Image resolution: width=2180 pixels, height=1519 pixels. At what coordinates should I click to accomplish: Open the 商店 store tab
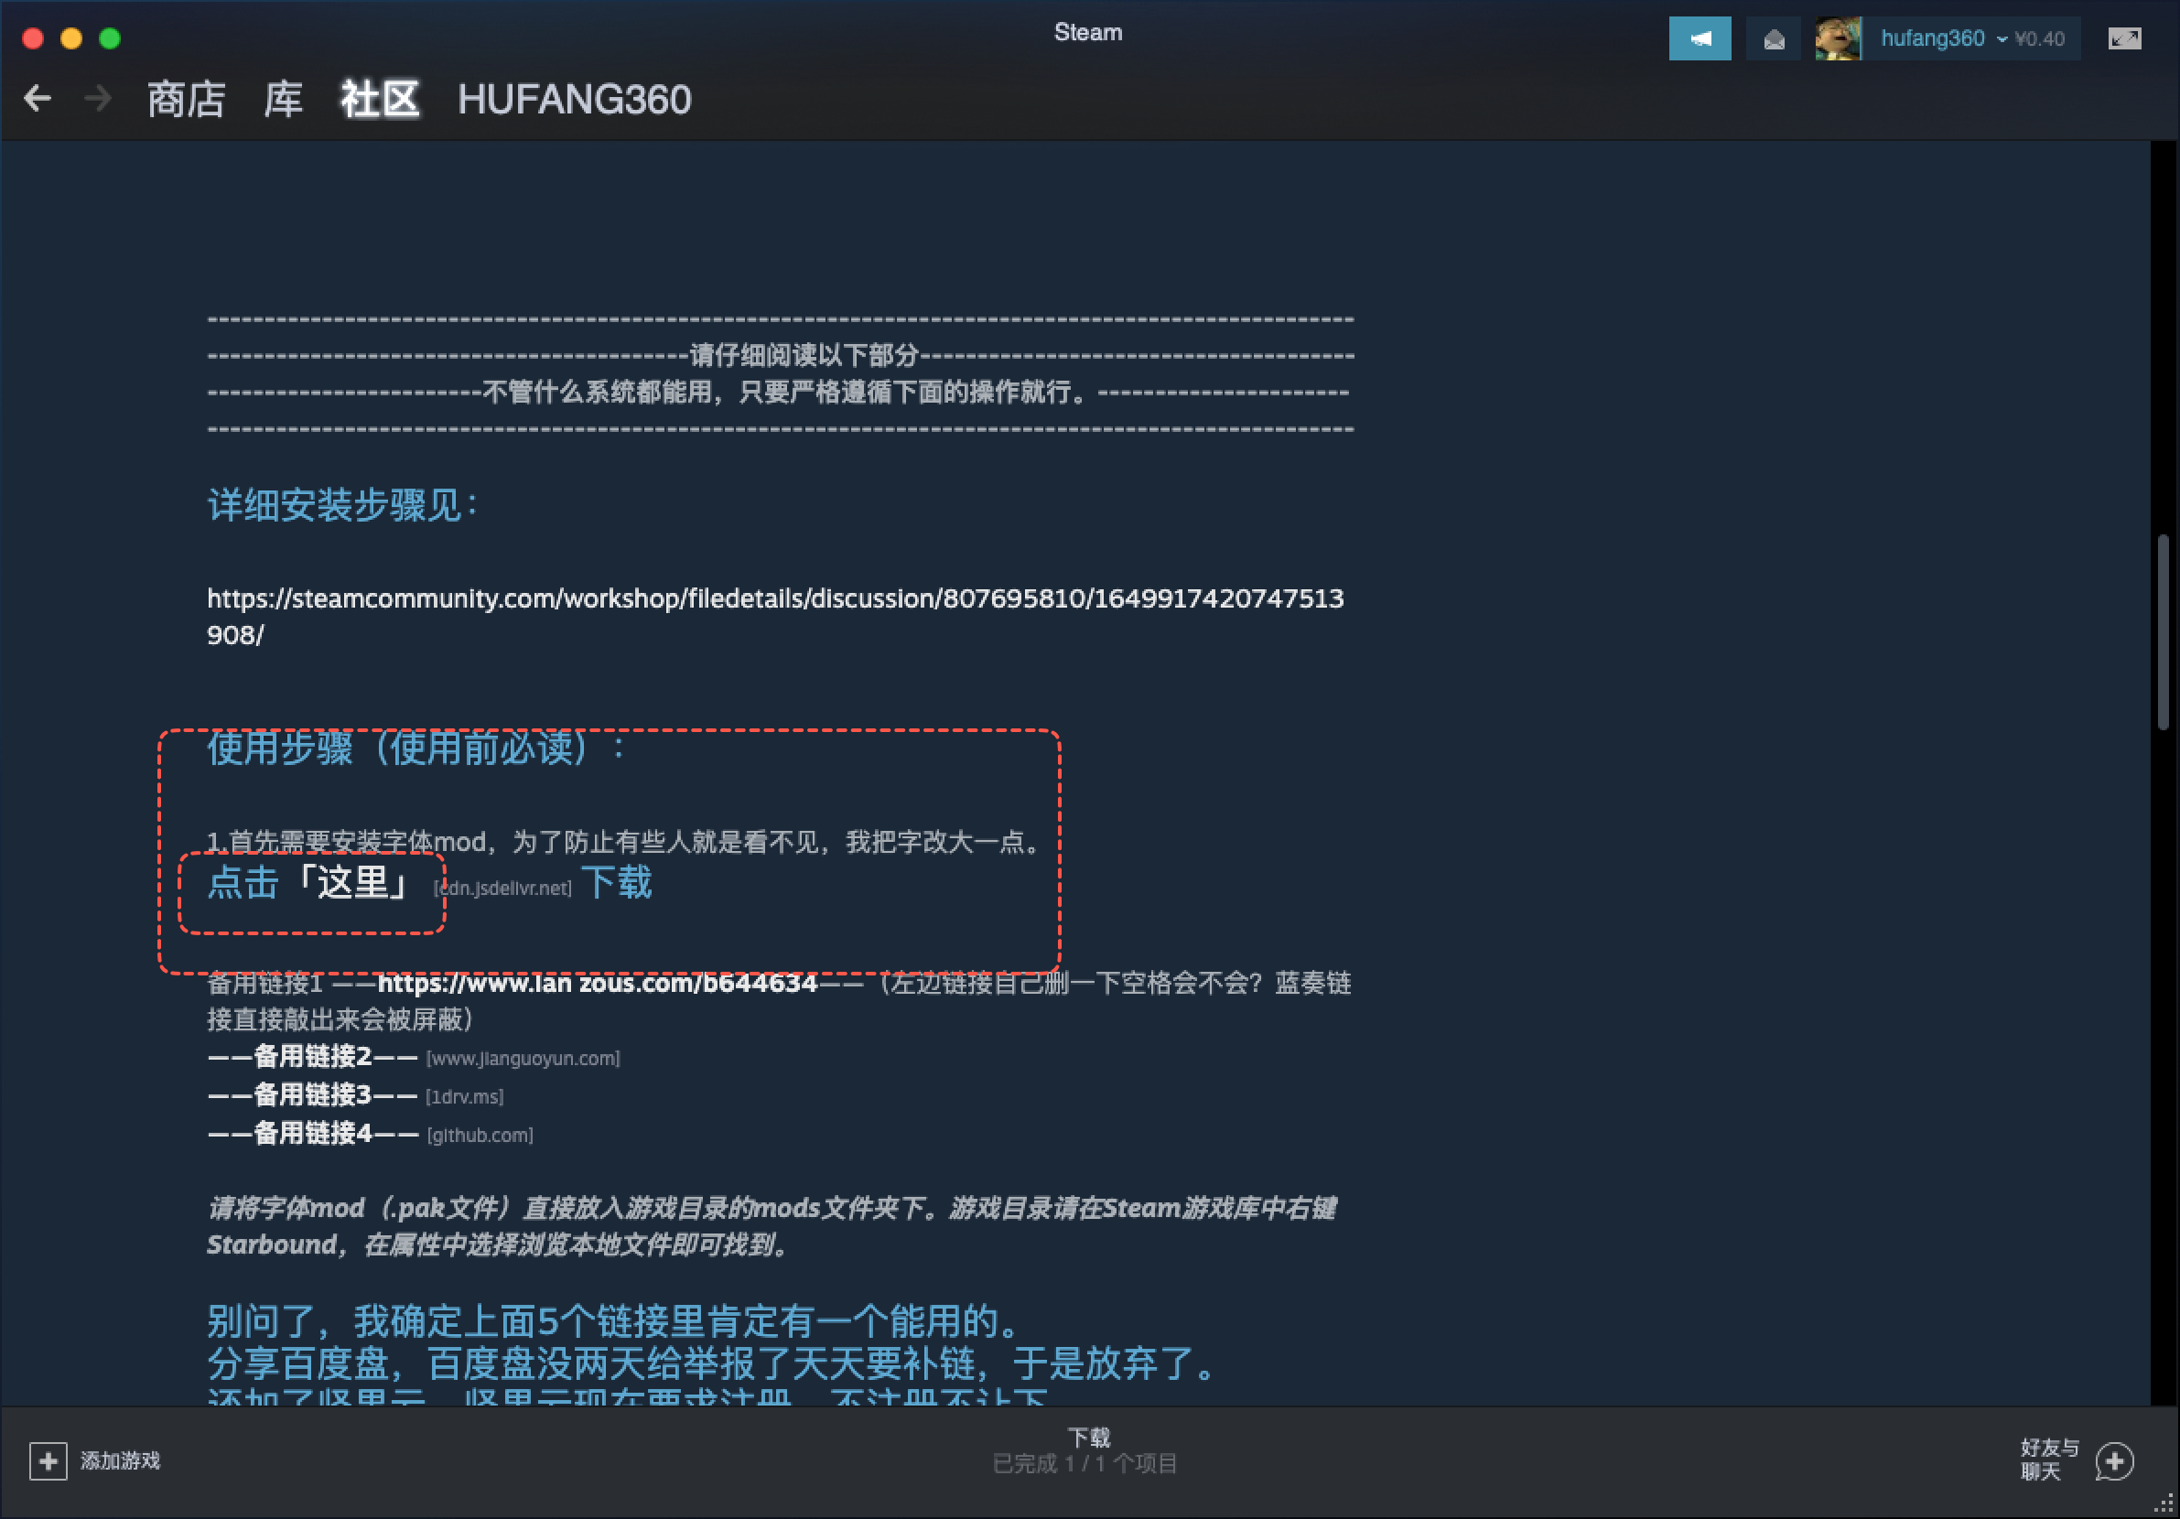[186, 100]
